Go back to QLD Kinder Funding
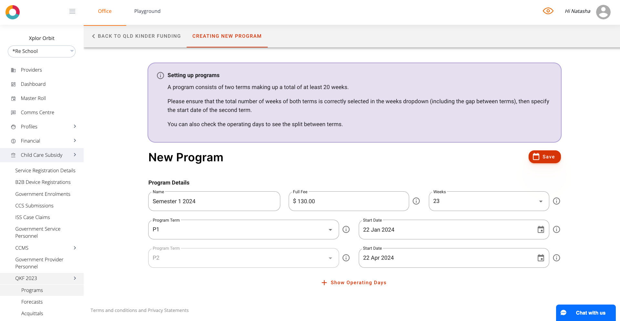This screenshot has height=321, width=620. 136,36
